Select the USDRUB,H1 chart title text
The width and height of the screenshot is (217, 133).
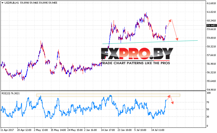[12, 3]
